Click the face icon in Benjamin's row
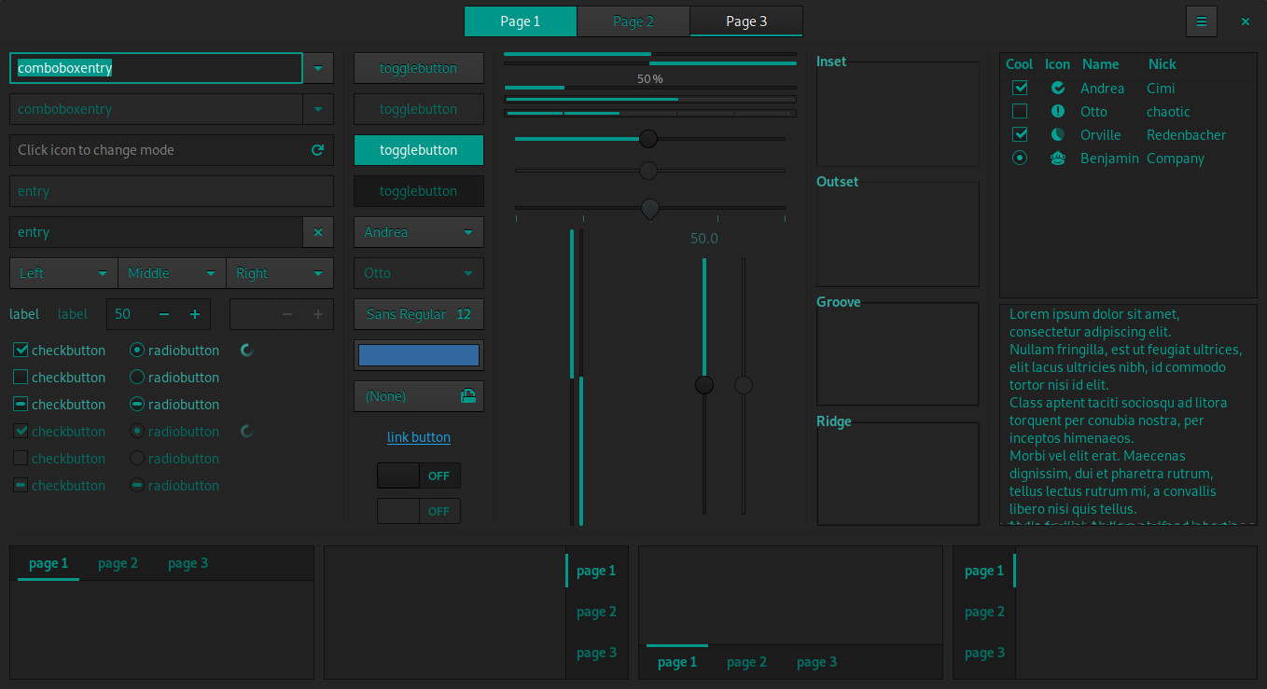The image size is (1267, 689). point(1058,158)
